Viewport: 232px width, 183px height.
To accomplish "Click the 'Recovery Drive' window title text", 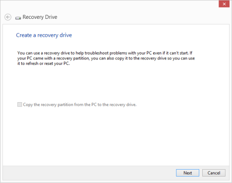I will coord(40,17).
